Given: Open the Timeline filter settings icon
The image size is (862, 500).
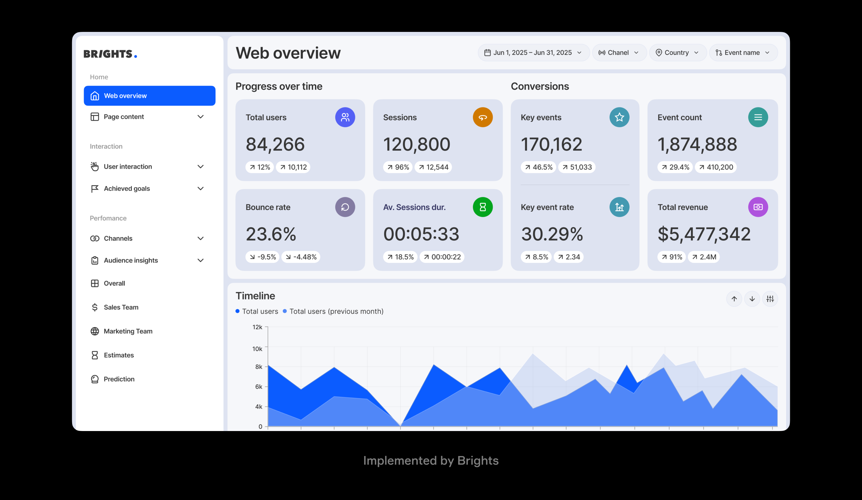Looking at the screenshot, I should coord(770,299).
